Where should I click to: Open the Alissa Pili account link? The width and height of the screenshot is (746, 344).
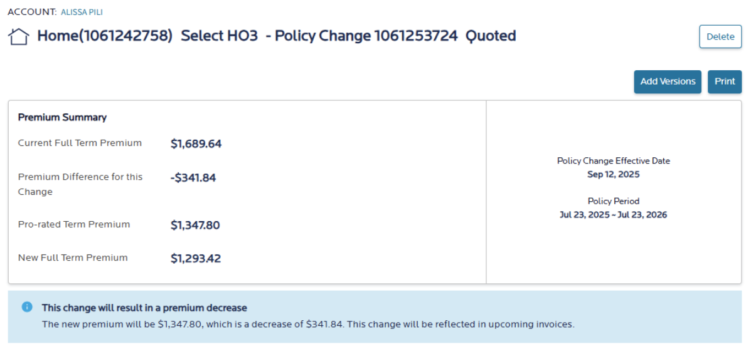click(82, 12)
